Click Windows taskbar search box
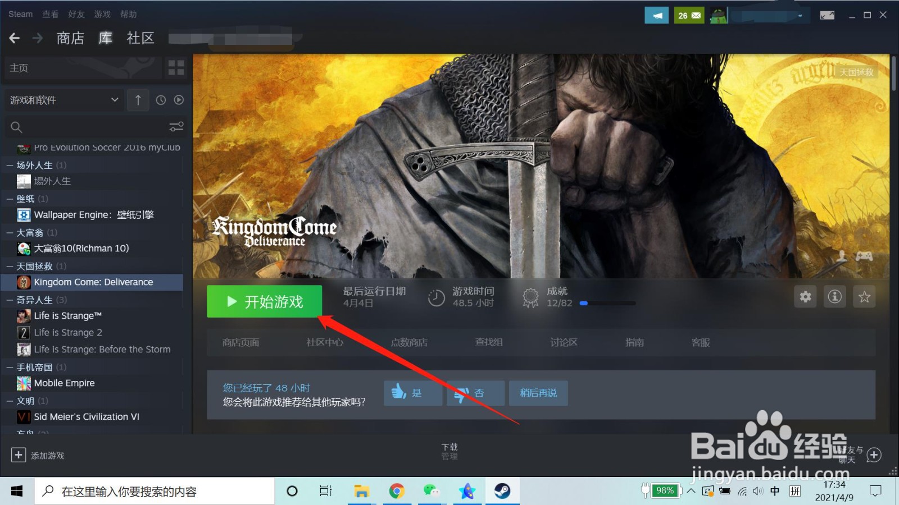The height and width of the screenshot is (505, 899). 155,492
